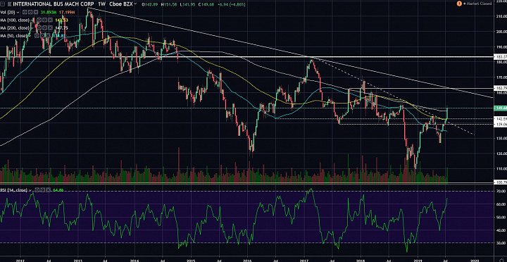Click the MA (50, close) legend label

(13, 36)
